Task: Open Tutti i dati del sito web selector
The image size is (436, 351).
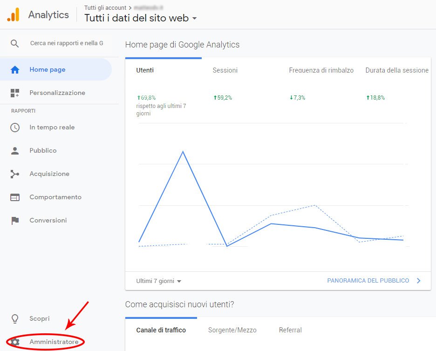Action: (x=140, y=18)
